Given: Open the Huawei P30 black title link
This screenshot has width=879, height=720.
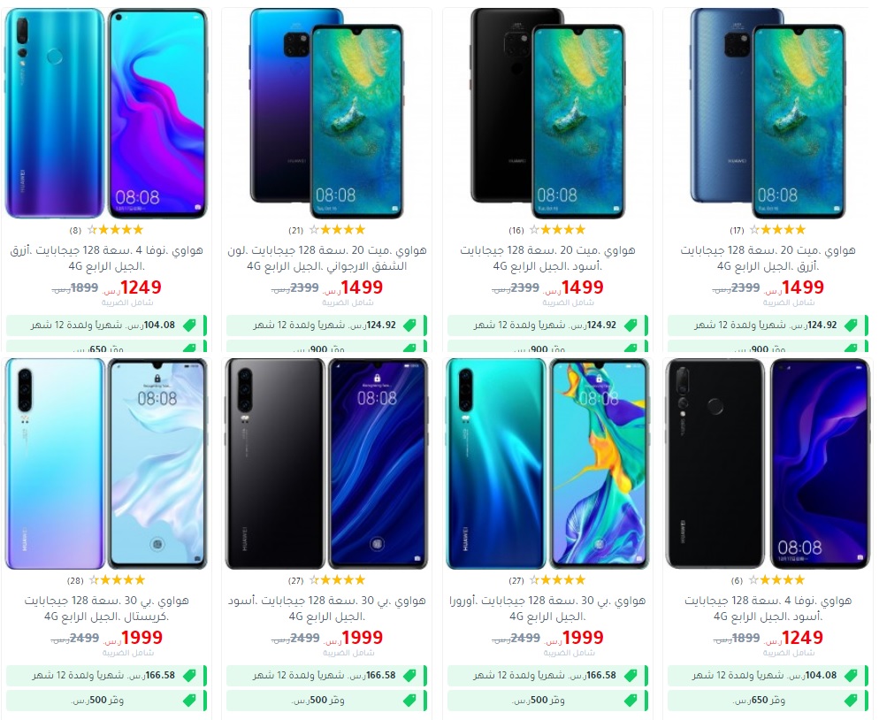Looking at the screenshot, I should [x=327, y=609].
